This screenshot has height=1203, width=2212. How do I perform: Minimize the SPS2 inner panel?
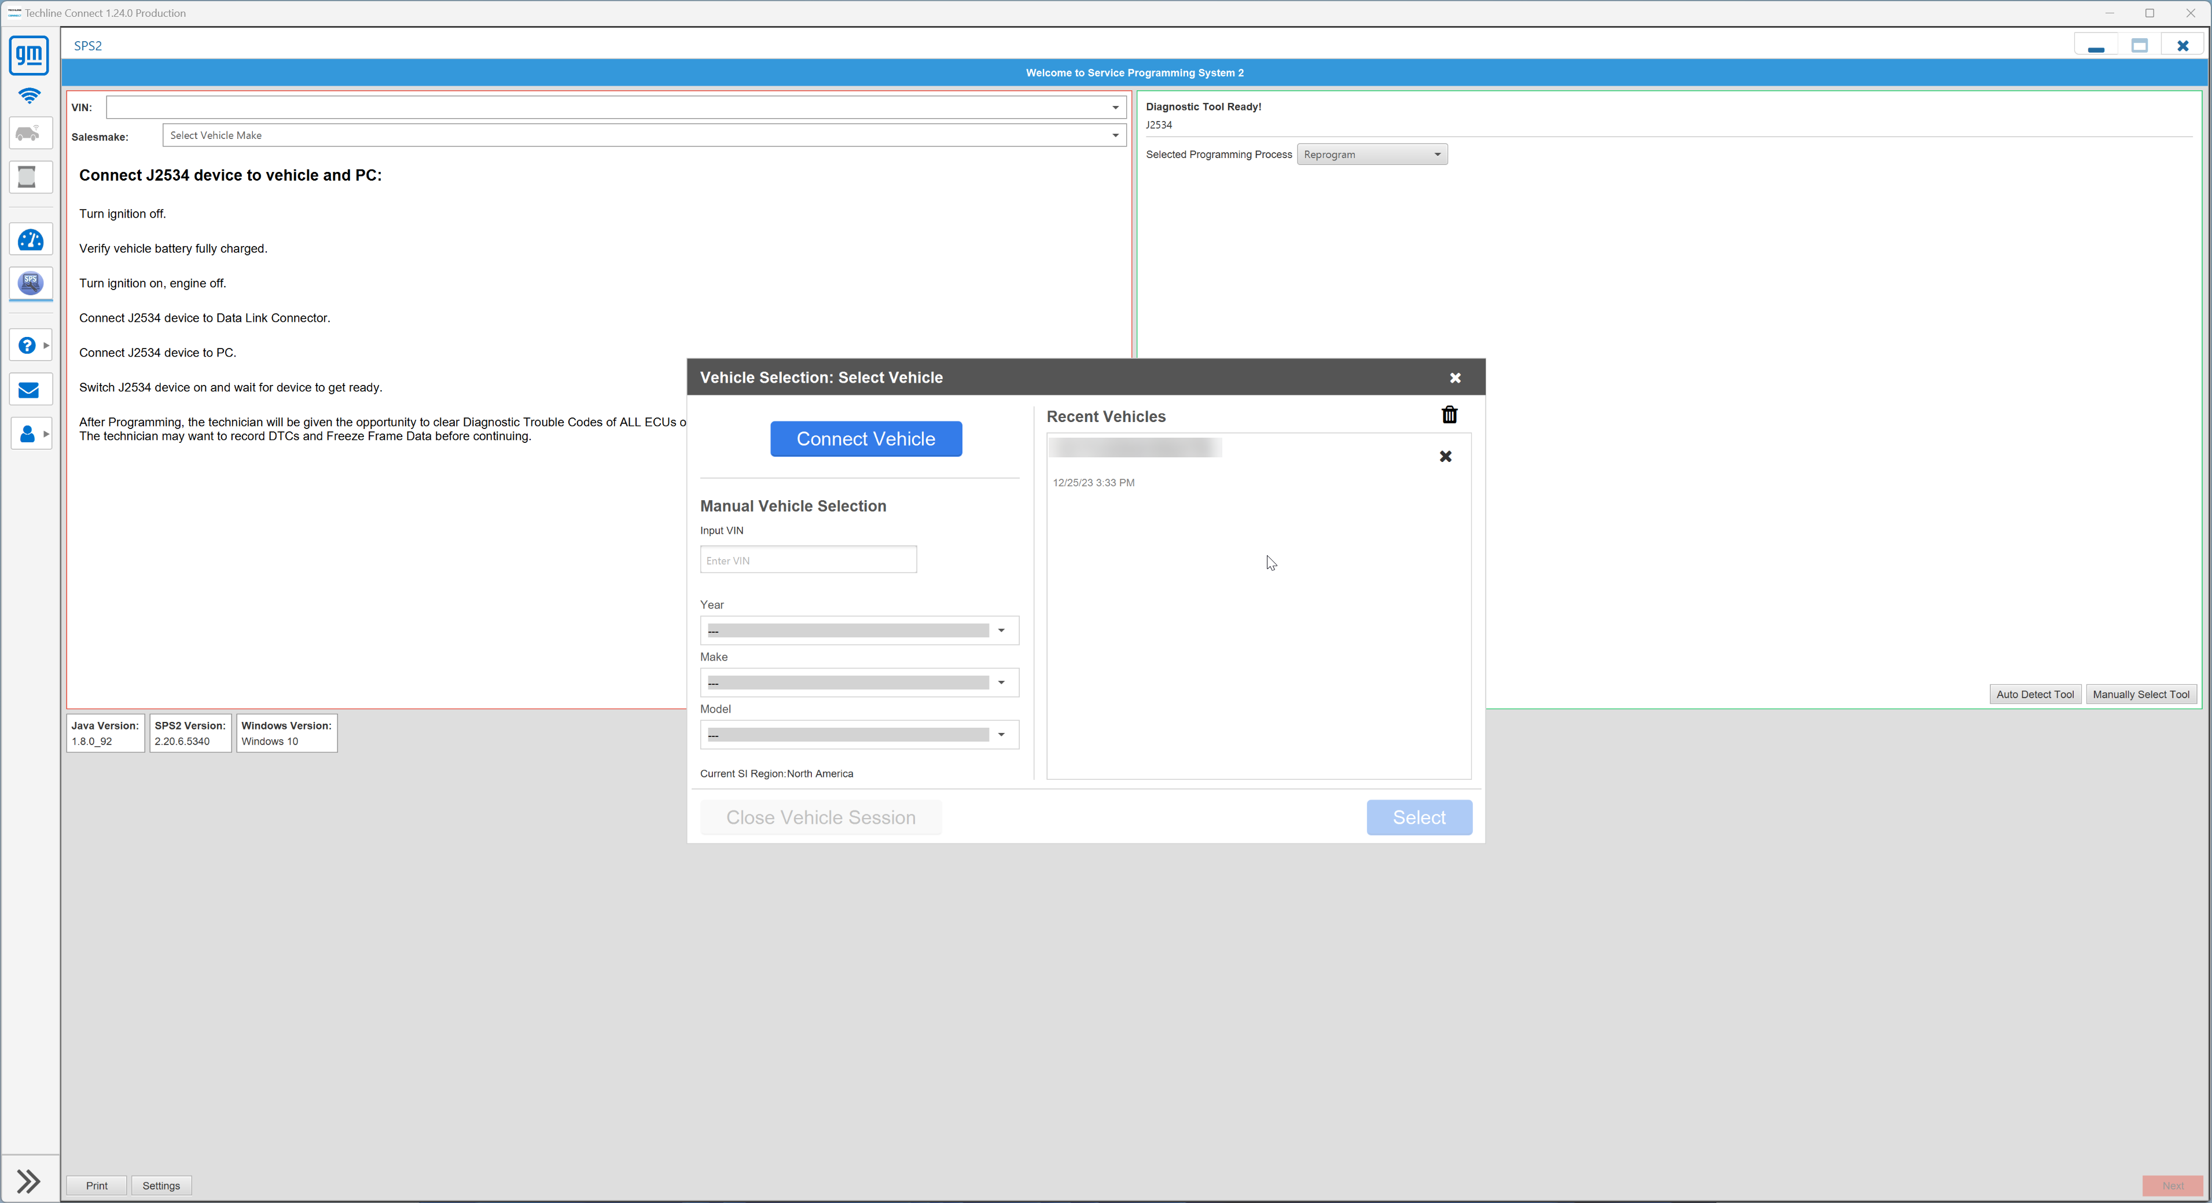[x=2095, y=46]
